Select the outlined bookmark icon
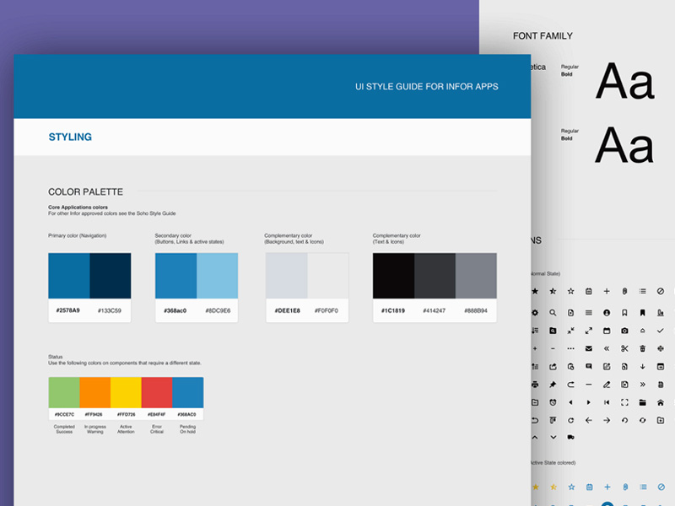Image resolution: width=675 pixels, height=506 pixels. click(624, 313)
